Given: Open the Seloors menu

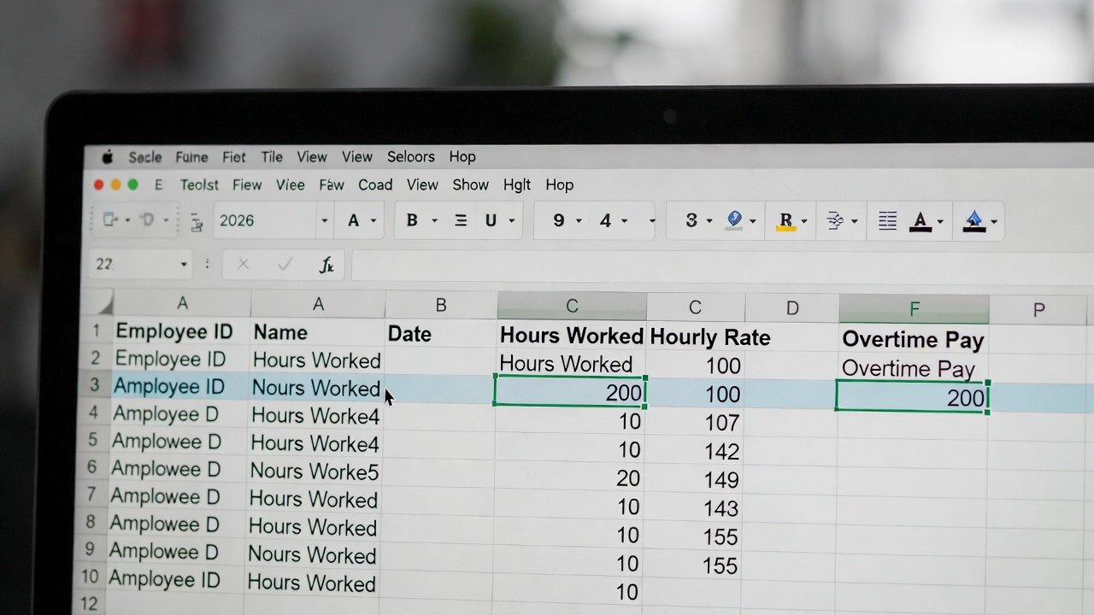Looking at the screenshot, I should 410,157.
